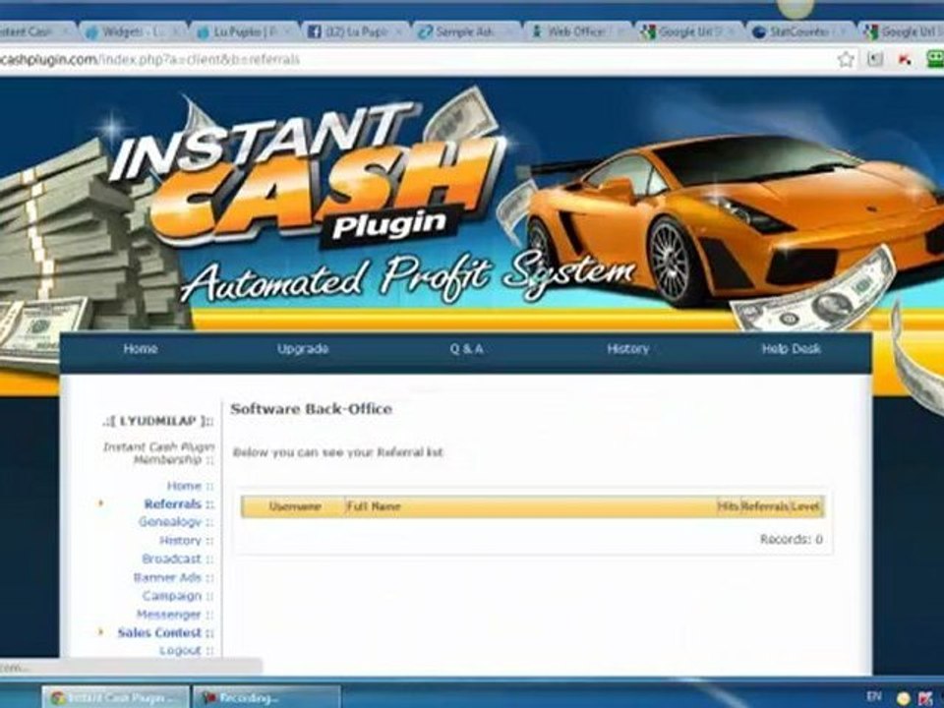944x708 pixels.
Task: Open the Referrals sidebar link
Action: click(x=173, y=503)
